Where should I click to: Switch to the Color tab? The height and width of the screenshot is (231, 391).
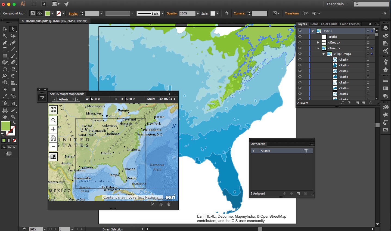tap(314, 24)
